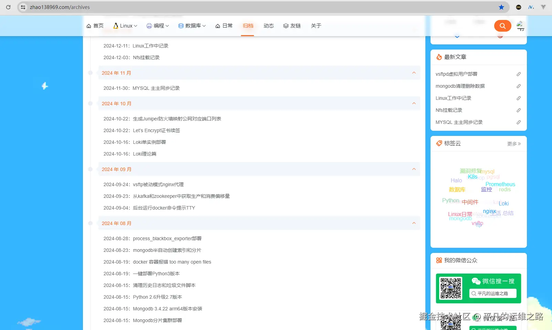
Task: Click the tag icon beside 标签云
Action: 439,143
